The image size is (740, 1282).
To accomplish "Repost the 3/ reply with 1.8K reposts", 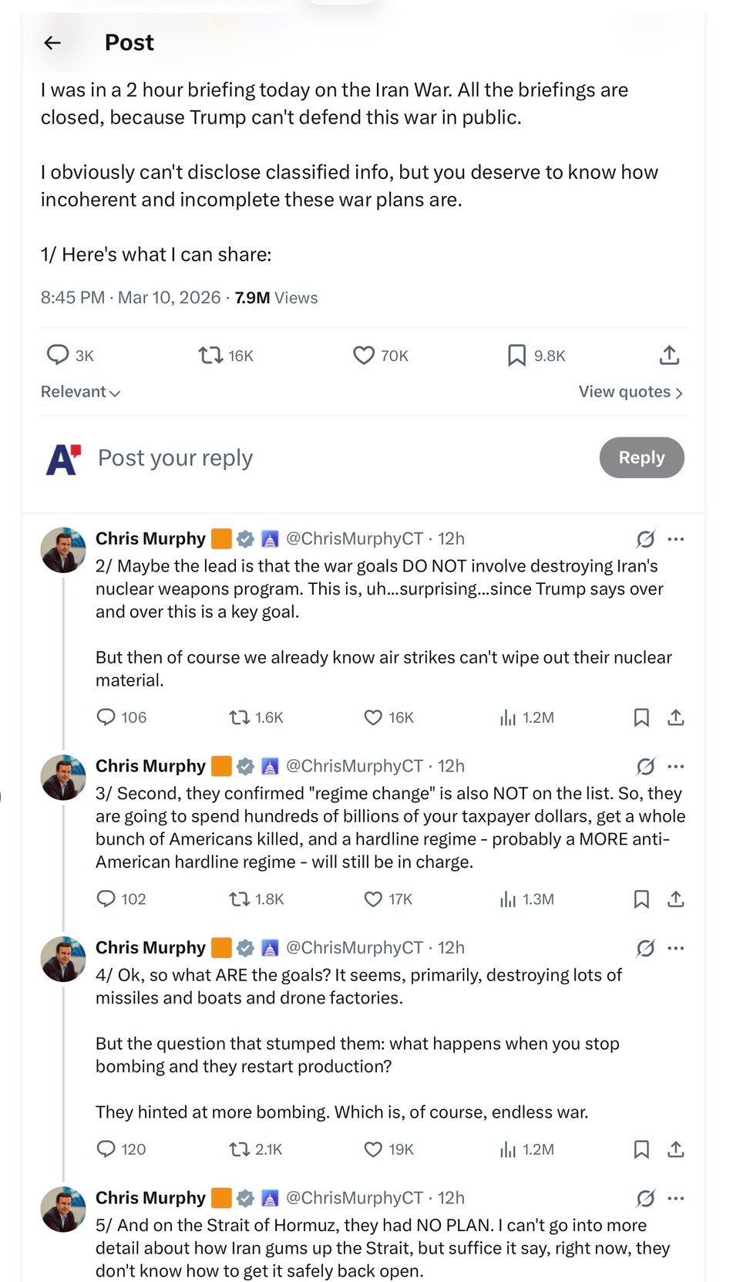I will [239, 899].
